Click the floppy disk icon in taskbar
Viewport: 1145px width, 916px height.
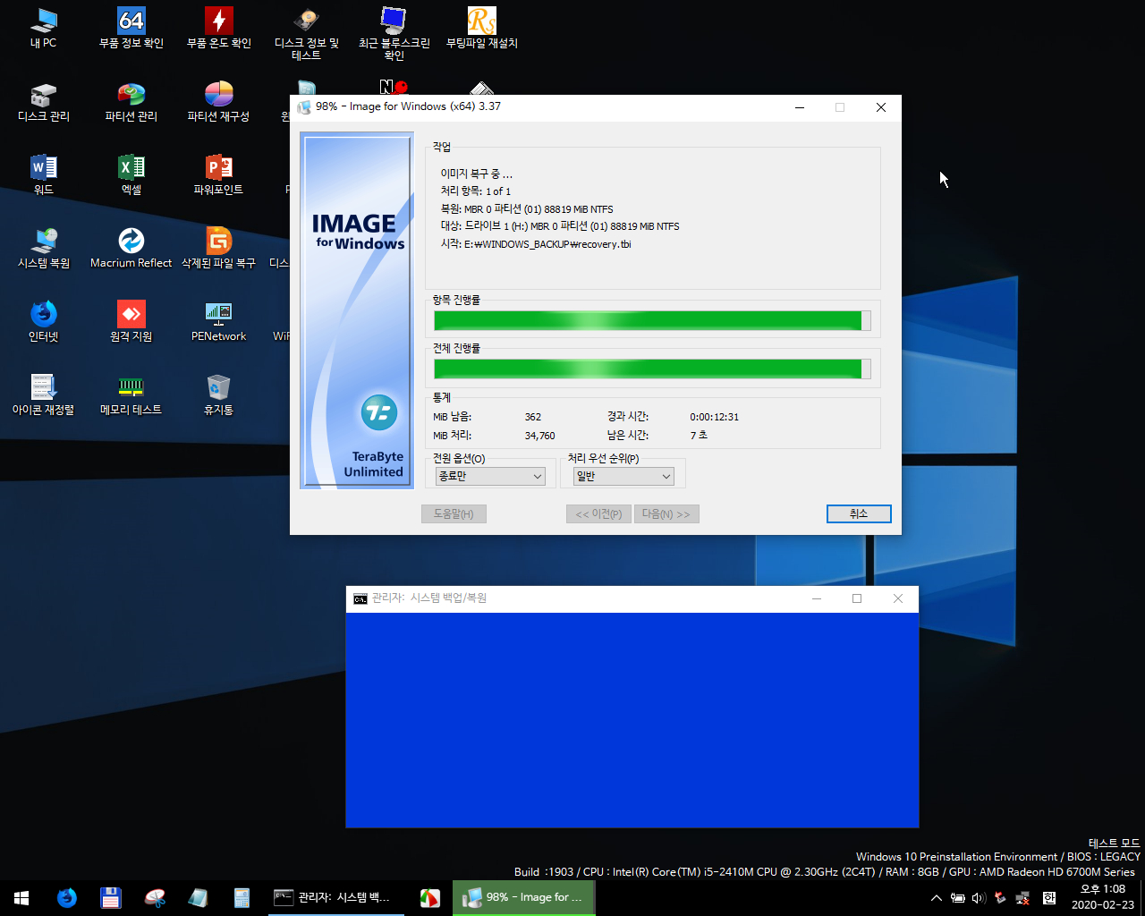point(111,898)
